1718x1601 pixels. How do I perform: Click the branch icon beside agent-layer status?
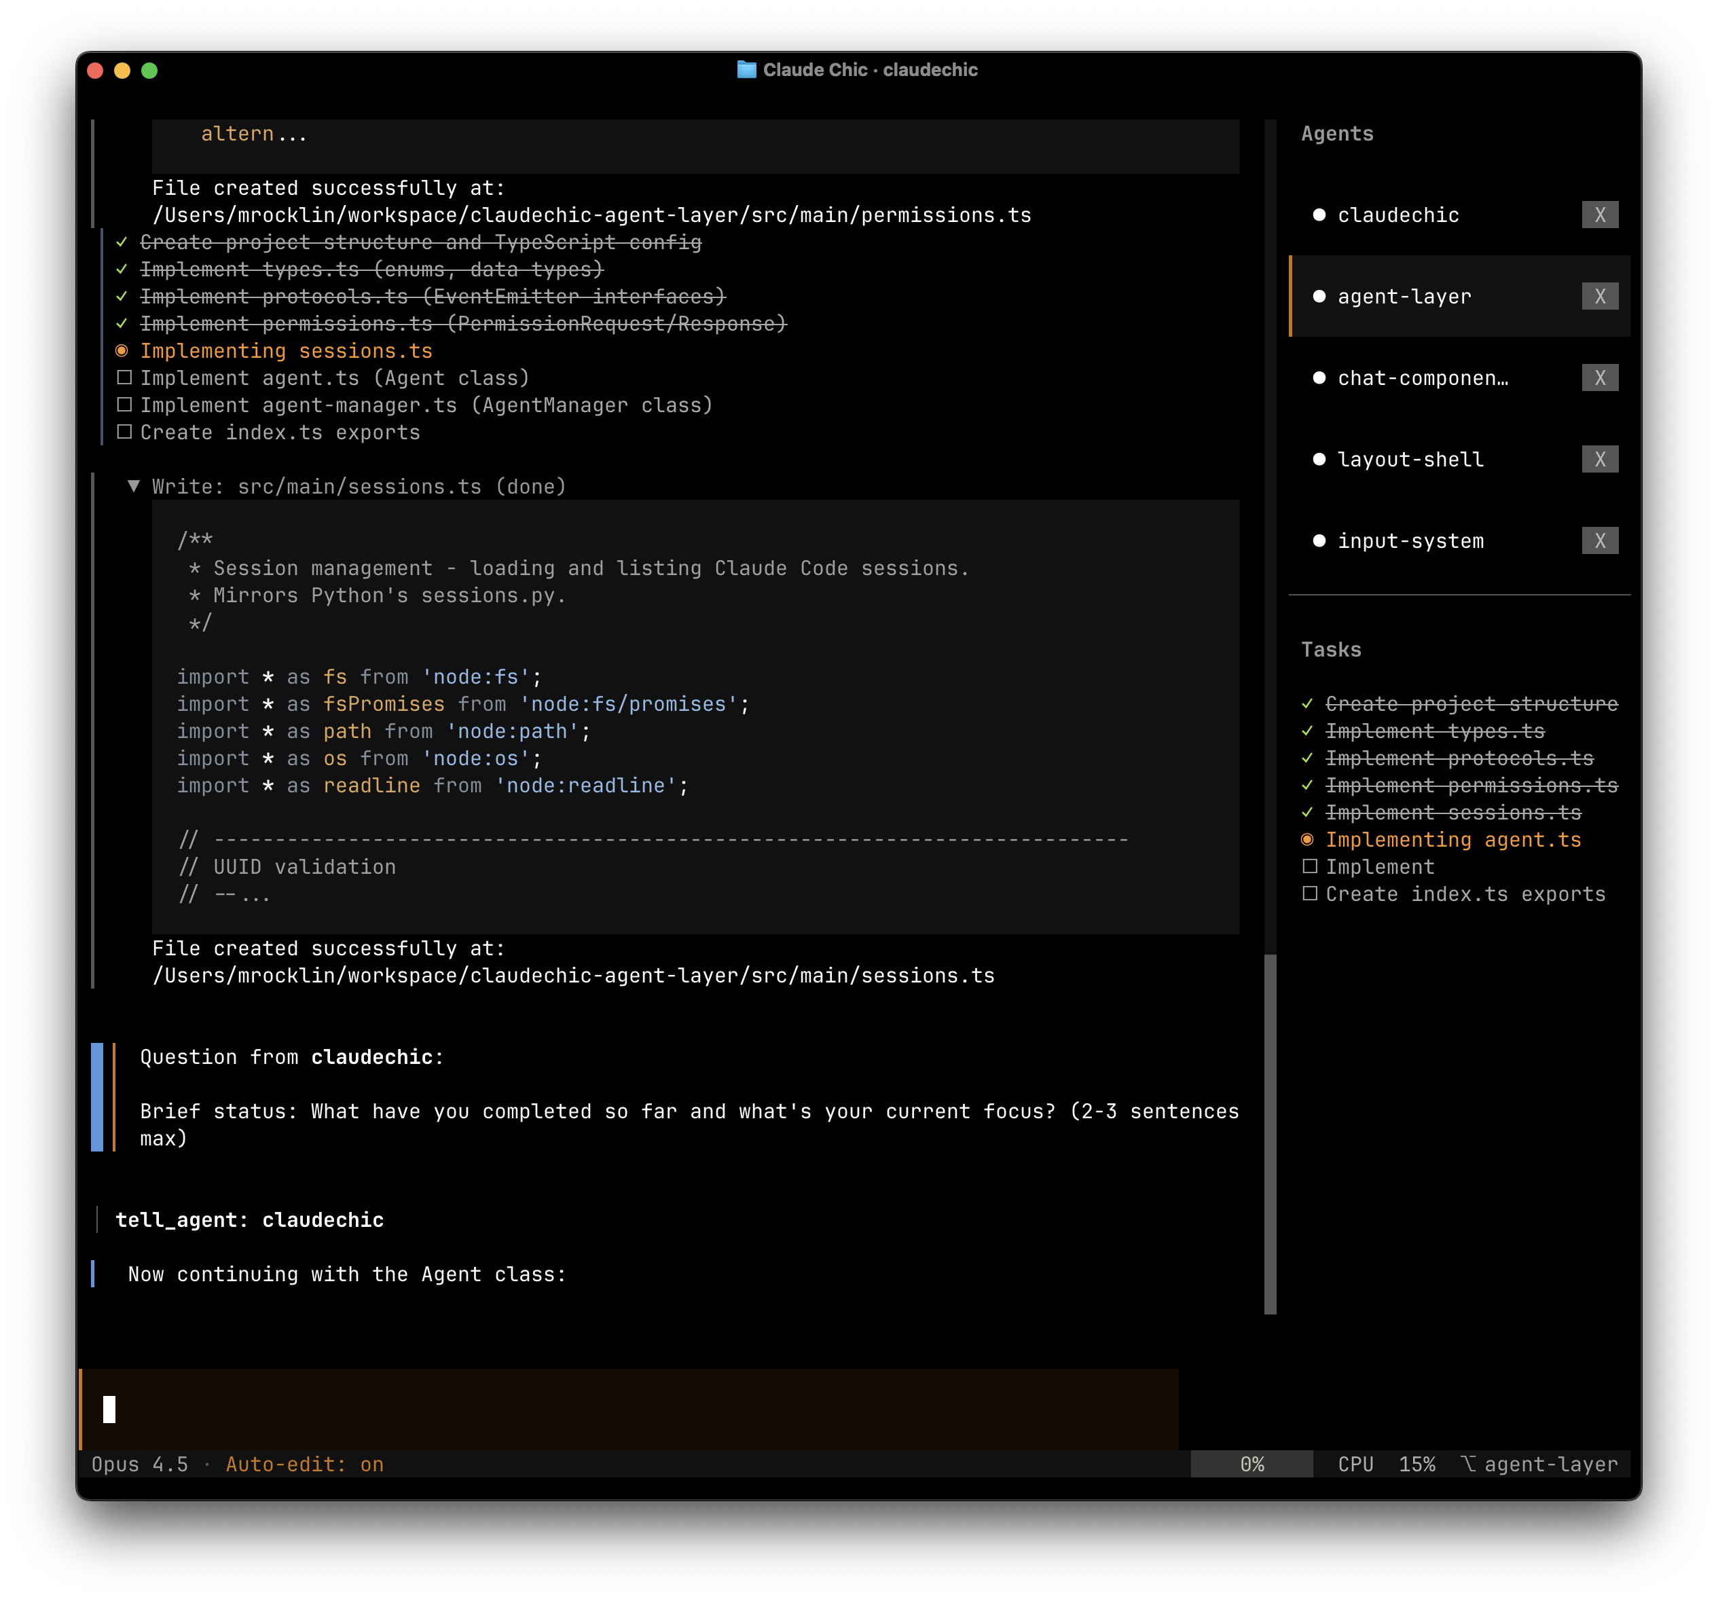pyautogui.click(x=1467, y=1464)
